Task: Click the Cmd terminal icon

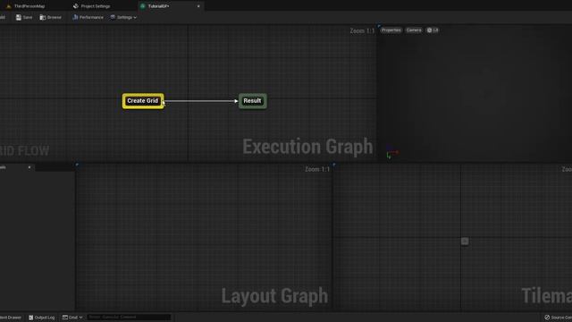Action: tap(65, 318)
